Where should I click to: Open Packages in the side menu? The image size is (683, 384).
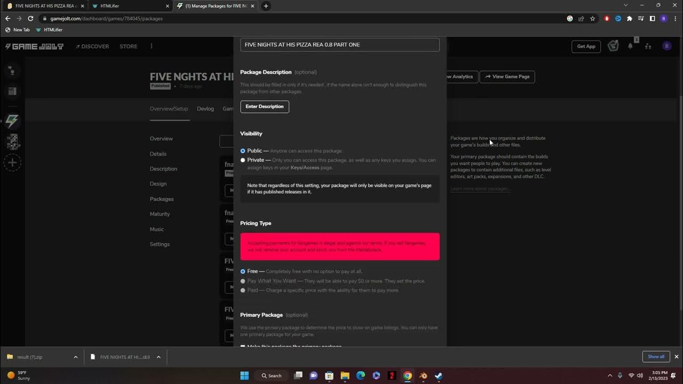pyautogui.click(x=162, y=199)
